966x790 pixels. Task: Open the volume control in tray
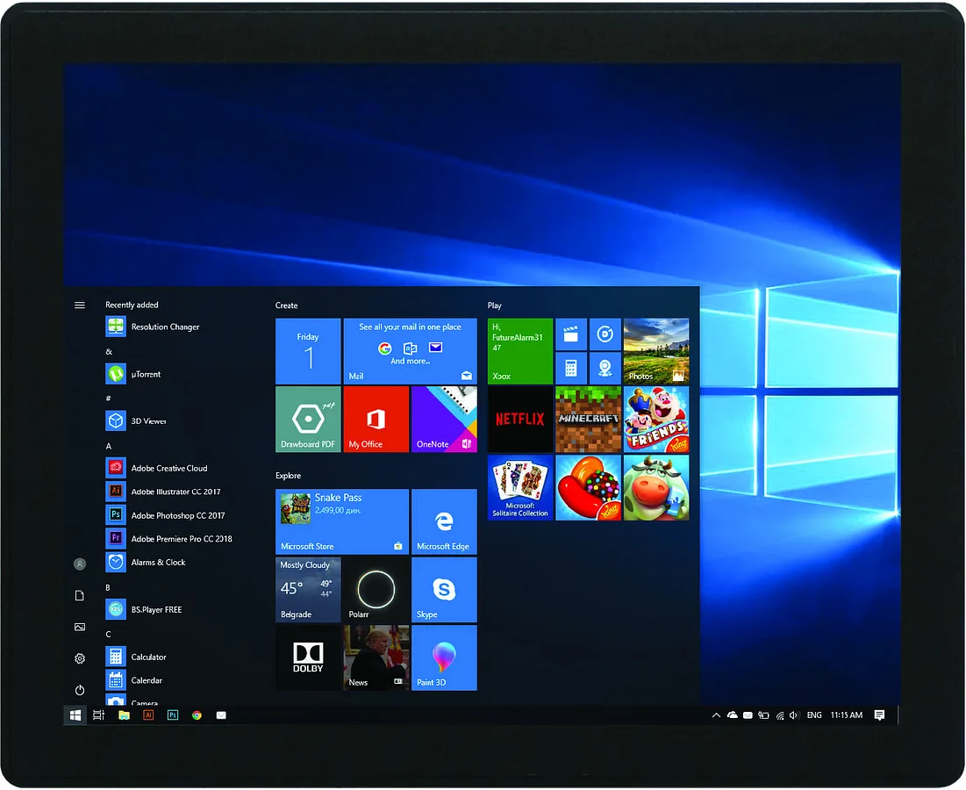pyautogui.click(x=794, y=715)
